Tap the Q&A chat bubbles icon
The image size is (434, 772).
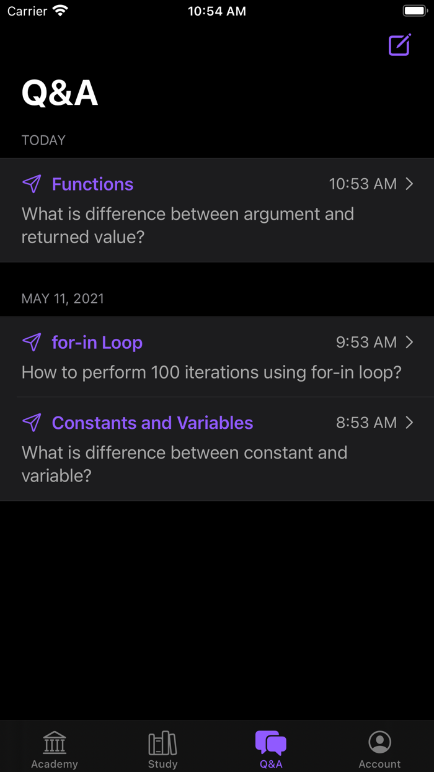271,742
